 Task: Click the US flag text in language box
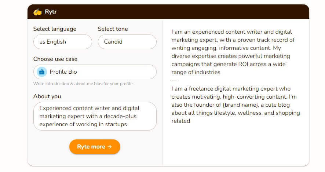42,42
